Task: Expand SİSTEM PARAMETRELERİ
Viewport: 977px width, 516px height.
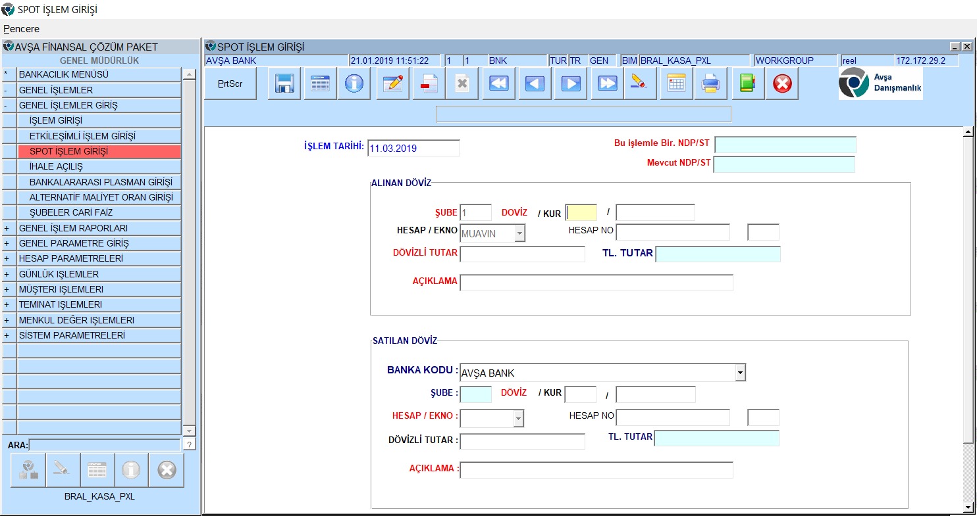Action: (9, 335)
